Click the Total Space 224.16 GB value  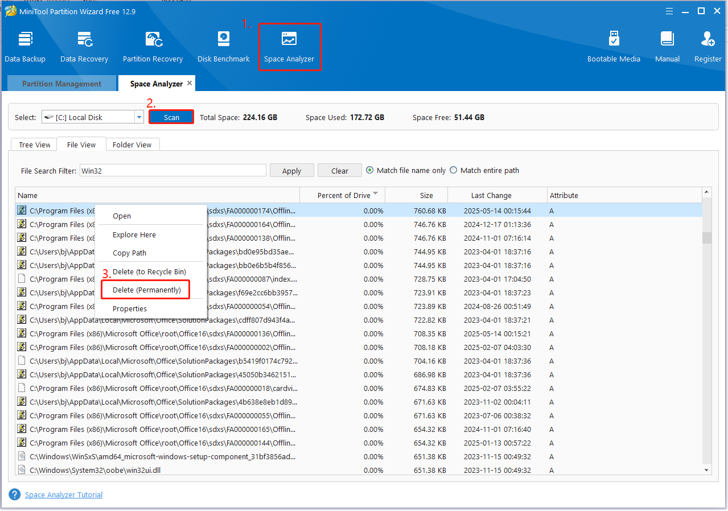[x=260, y=117]
